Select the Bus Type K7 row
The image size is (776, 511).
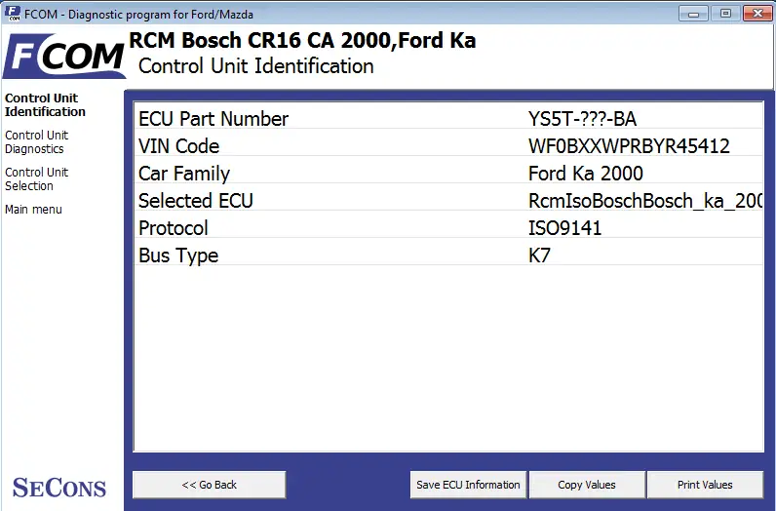(x=448, y=255)
